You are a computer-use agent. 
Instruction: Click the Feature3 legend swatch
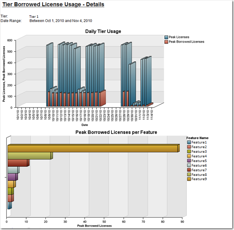(x=189, y=152)
